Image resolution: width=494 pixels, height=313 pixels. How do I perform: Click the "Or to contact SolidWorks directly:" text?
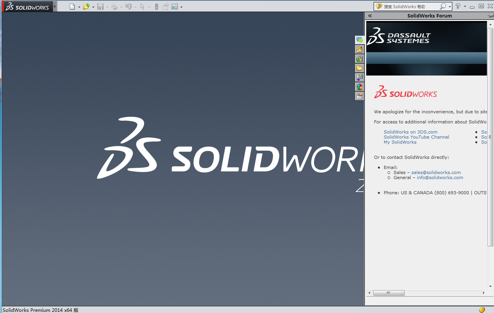pyautogui.click(x=411, y=157)
